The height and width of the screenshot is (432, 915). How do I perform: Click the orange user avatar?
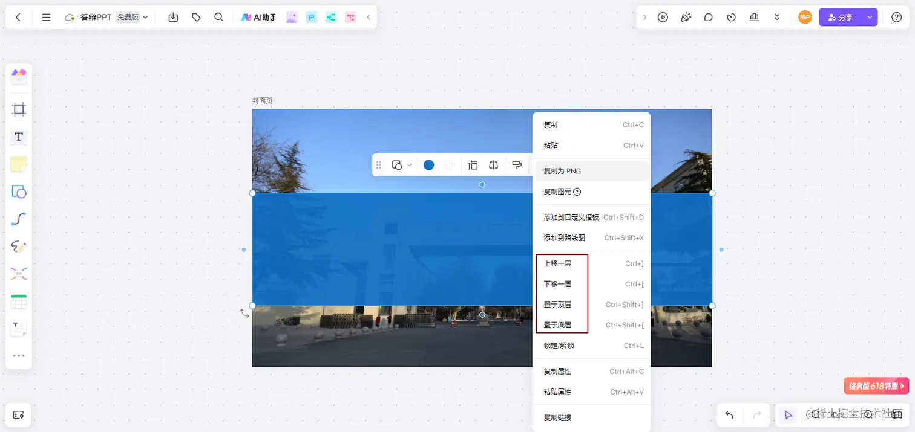pos(805,18)
